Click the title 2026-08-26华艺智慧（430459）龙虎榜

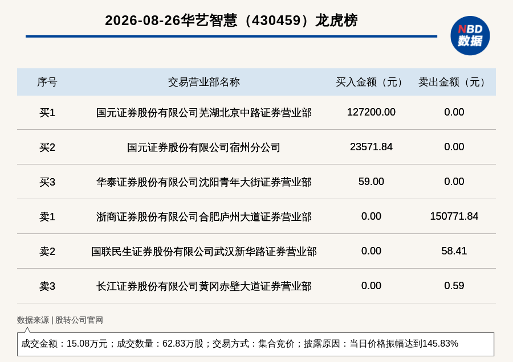tap(231, 20)
